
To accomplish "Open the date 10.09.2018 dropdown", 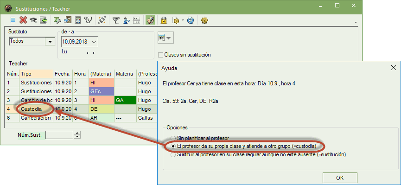I will click(94, 42).
